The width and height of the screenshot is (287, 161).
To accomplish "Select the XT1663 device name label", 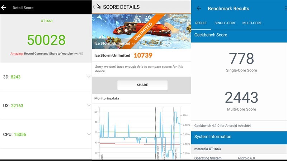I will tap(47, 21).
